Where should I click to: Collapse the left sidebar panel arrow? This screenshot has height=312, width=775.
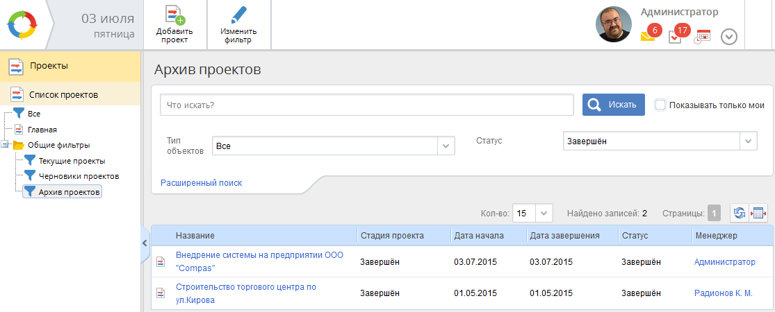[x=145, y=243]
